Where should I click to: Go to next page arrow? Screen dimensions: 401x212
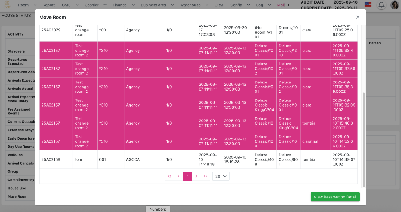(x=197, y=176)
